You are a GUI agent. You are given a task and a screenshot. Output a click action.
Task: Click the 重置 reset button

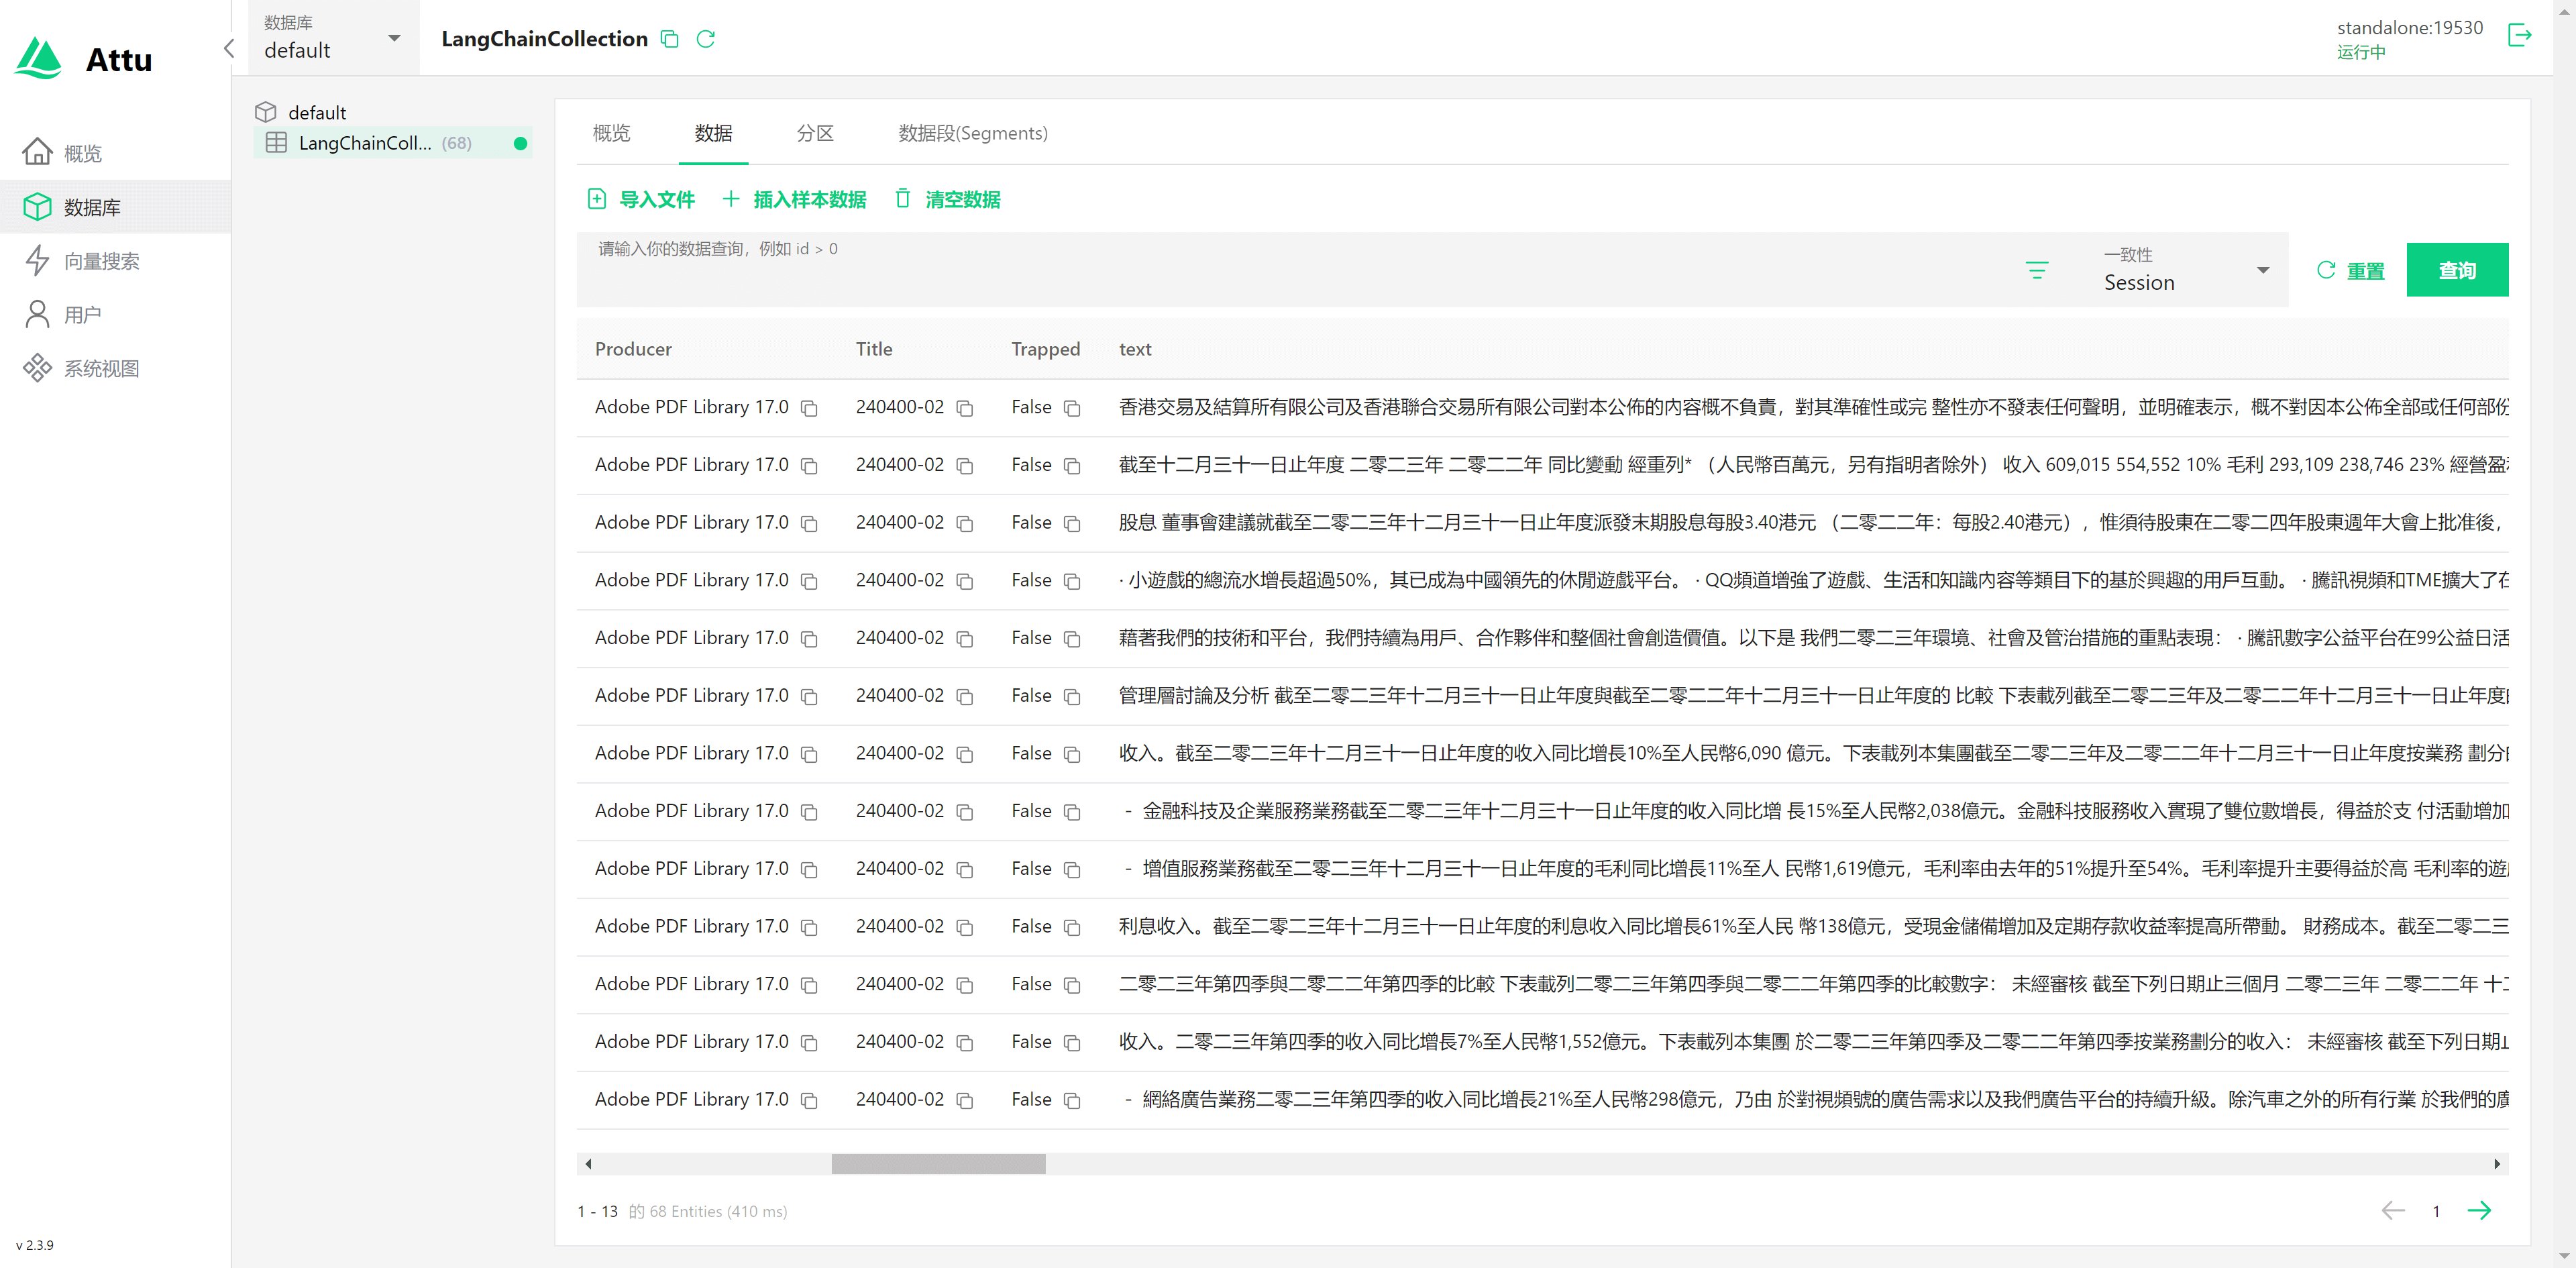[2350, 271]
